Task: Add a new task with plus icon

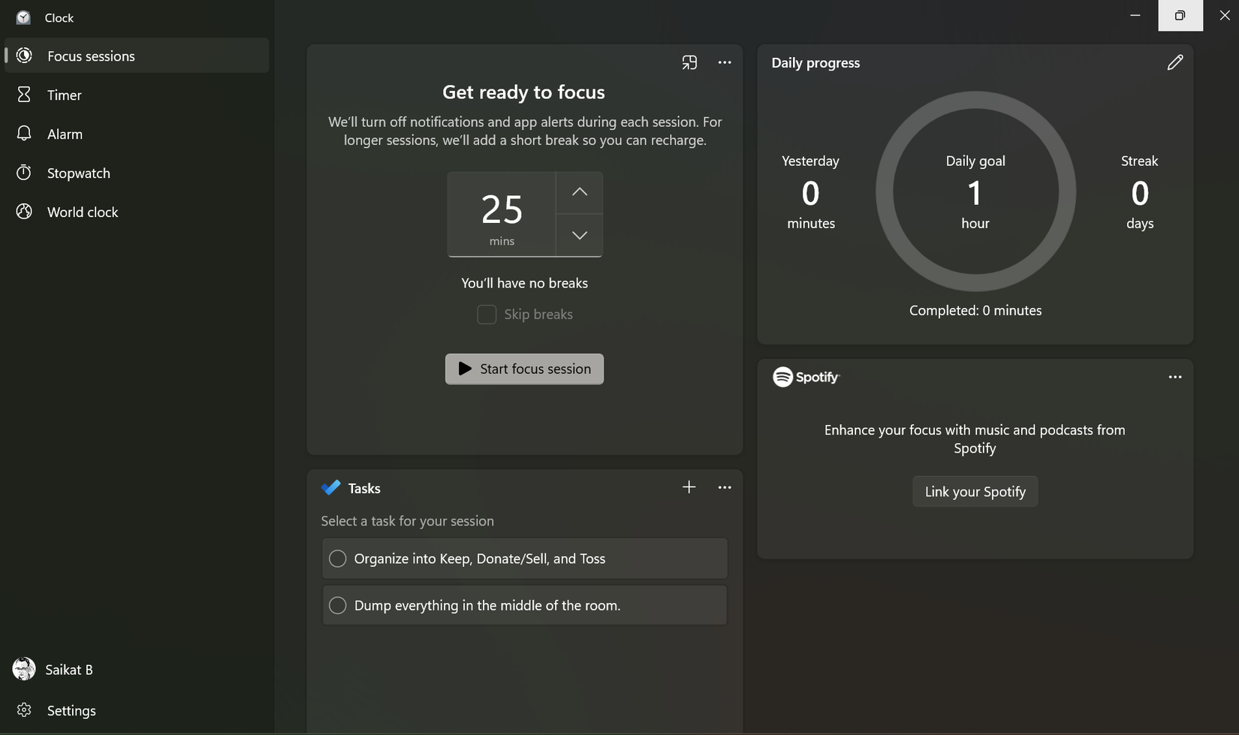Action: [689, 487]
